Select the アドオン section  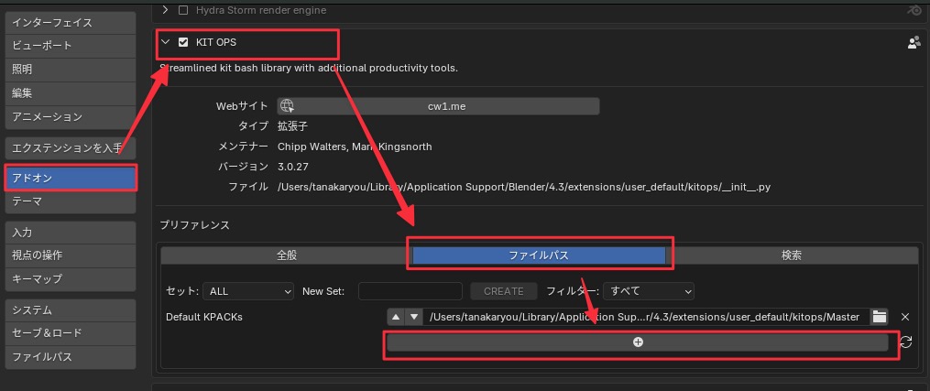71,179
